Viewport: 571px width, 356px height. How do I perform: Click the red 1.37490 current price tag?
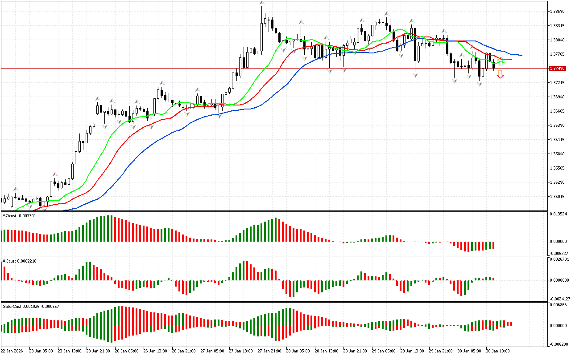[557, 68]
